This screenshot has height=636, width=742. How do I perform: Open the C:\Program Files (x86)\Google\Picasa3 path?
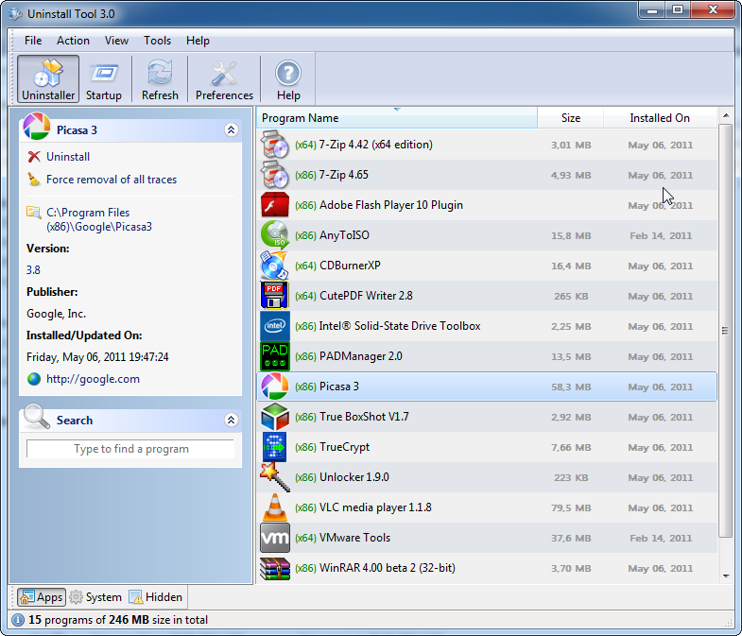pyautogui.click(x=99, y=219)
